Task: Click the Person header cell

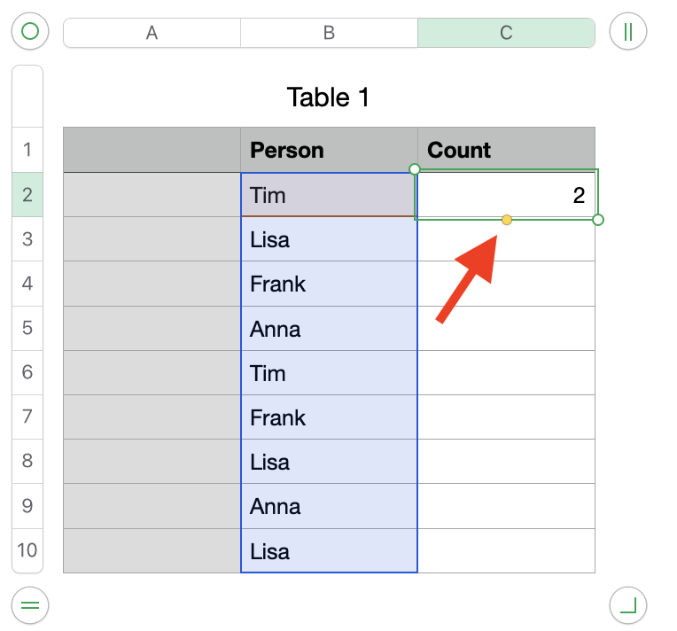Action: point(329,150)
